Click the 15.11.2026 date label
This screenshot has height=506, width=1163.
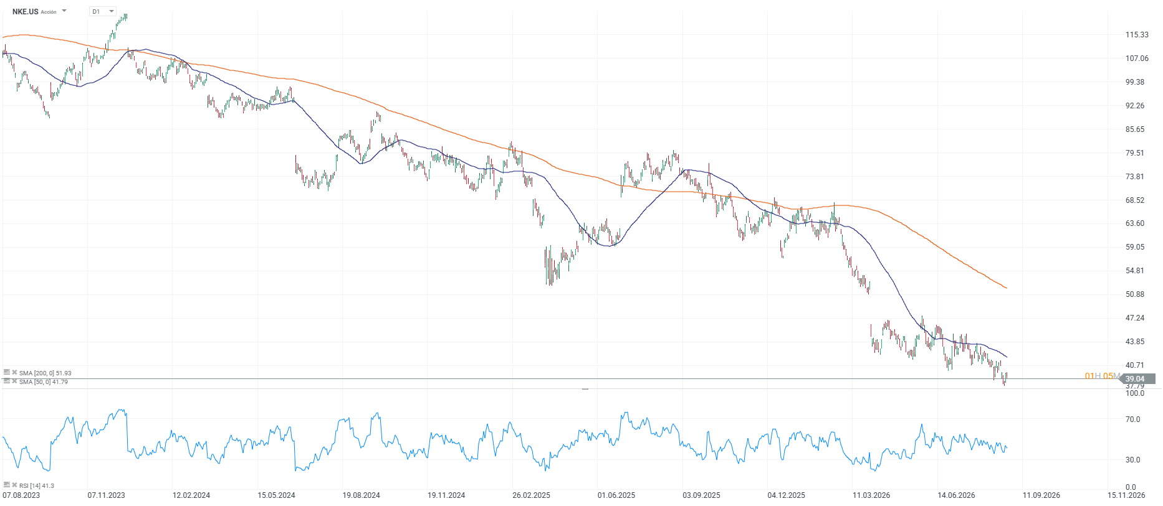1126,495
